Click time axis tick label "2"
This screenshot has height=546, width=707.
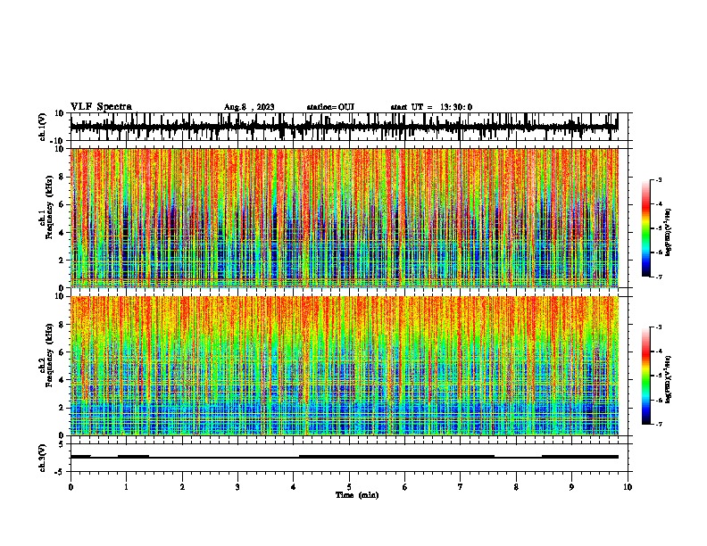coord(182,487)
